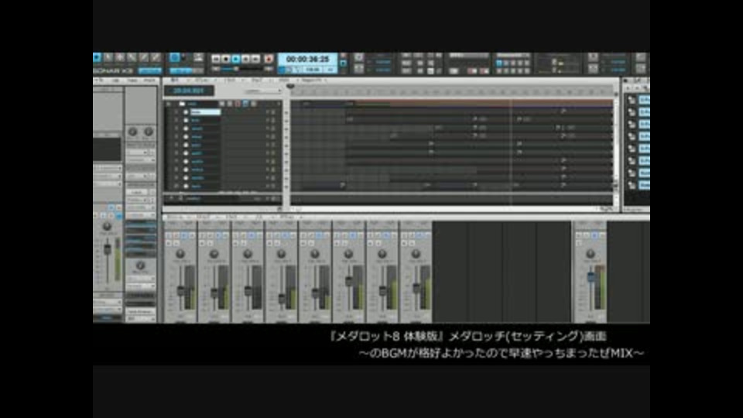
Task: Toggle the blue Snap to Grid button
Action: 174,58
